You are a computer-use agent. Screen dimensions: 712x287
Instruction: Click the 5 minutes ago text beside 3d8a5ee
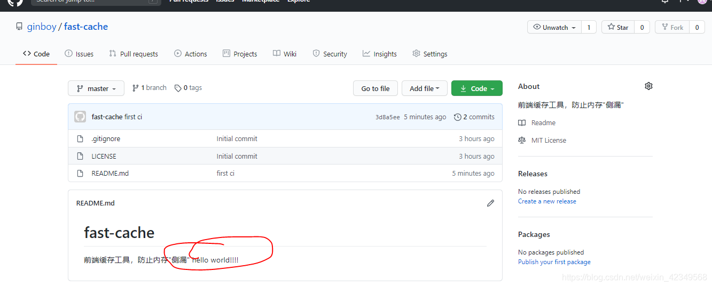pyautogui.click(x=425, y=117)
